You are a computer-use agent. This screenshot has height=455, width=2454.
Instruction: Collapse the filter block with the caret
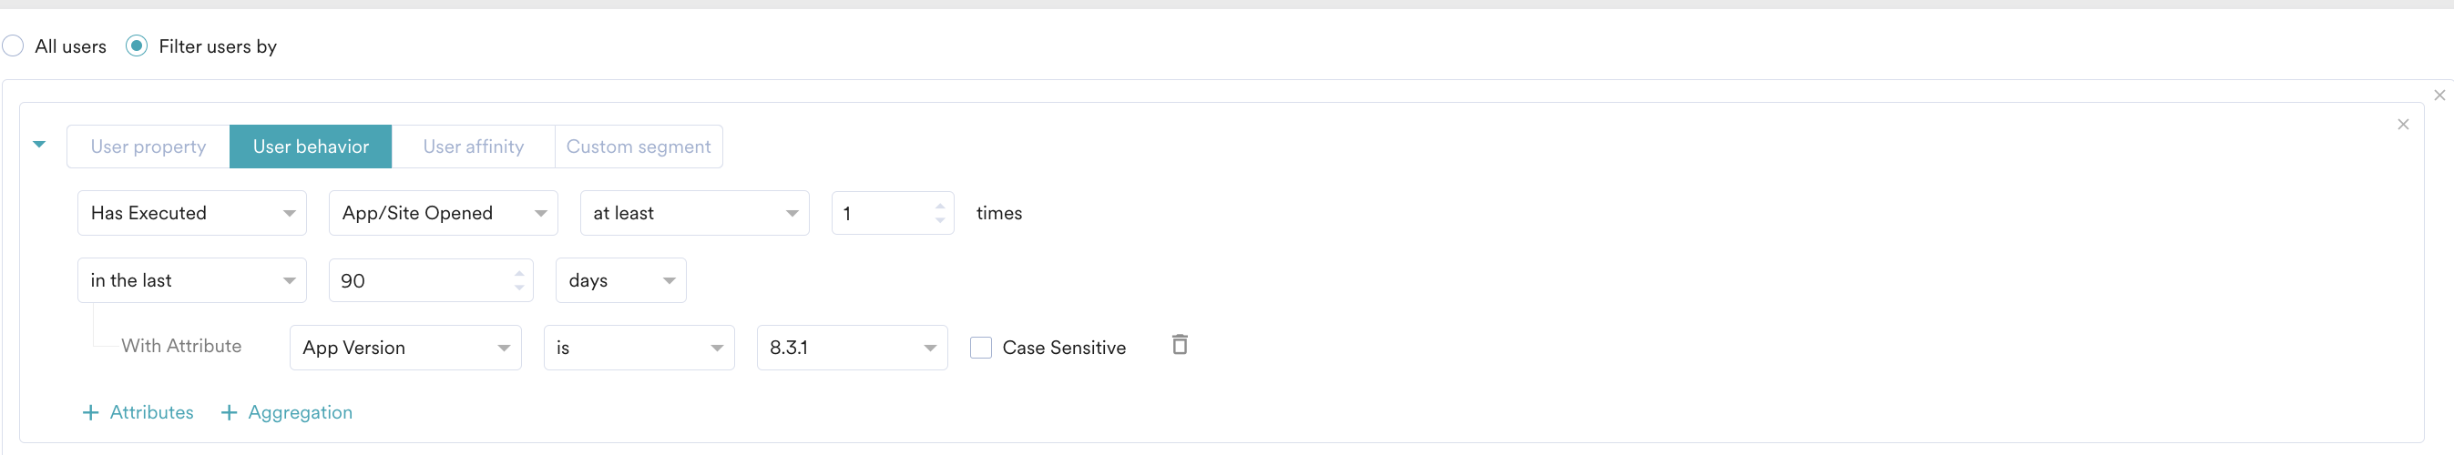[x=39, y=145]
